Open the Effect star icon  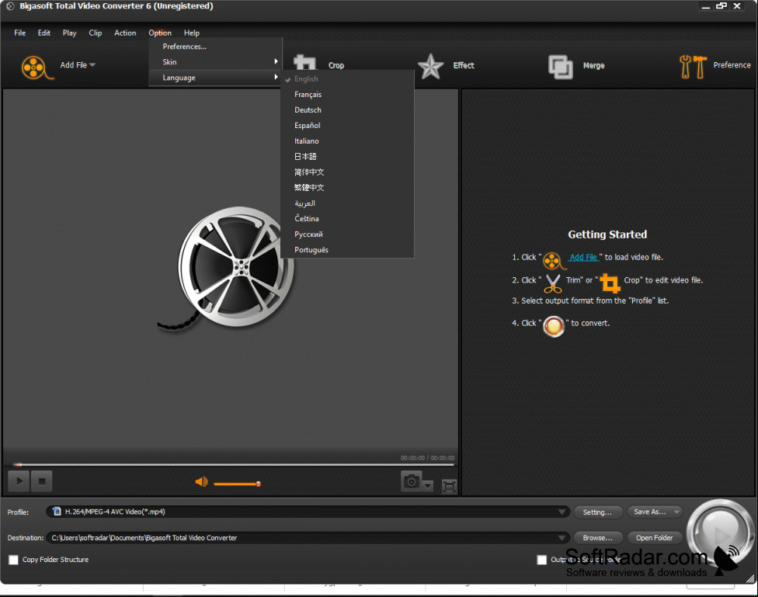click(x=430, y=66)
